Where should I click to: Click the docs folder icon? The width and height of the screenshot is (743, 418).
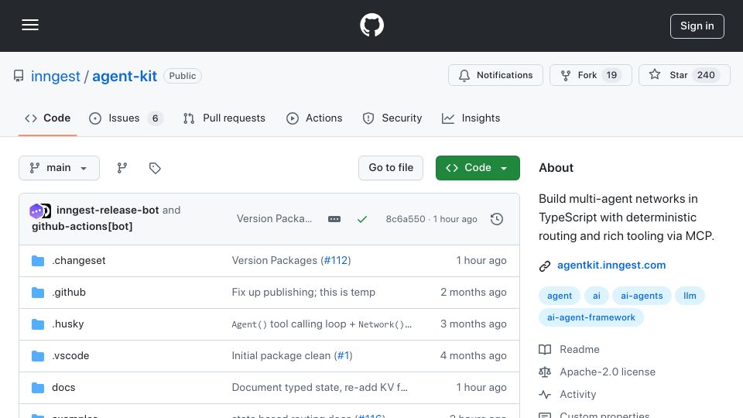pyautogui.click(x=38, y=388)
